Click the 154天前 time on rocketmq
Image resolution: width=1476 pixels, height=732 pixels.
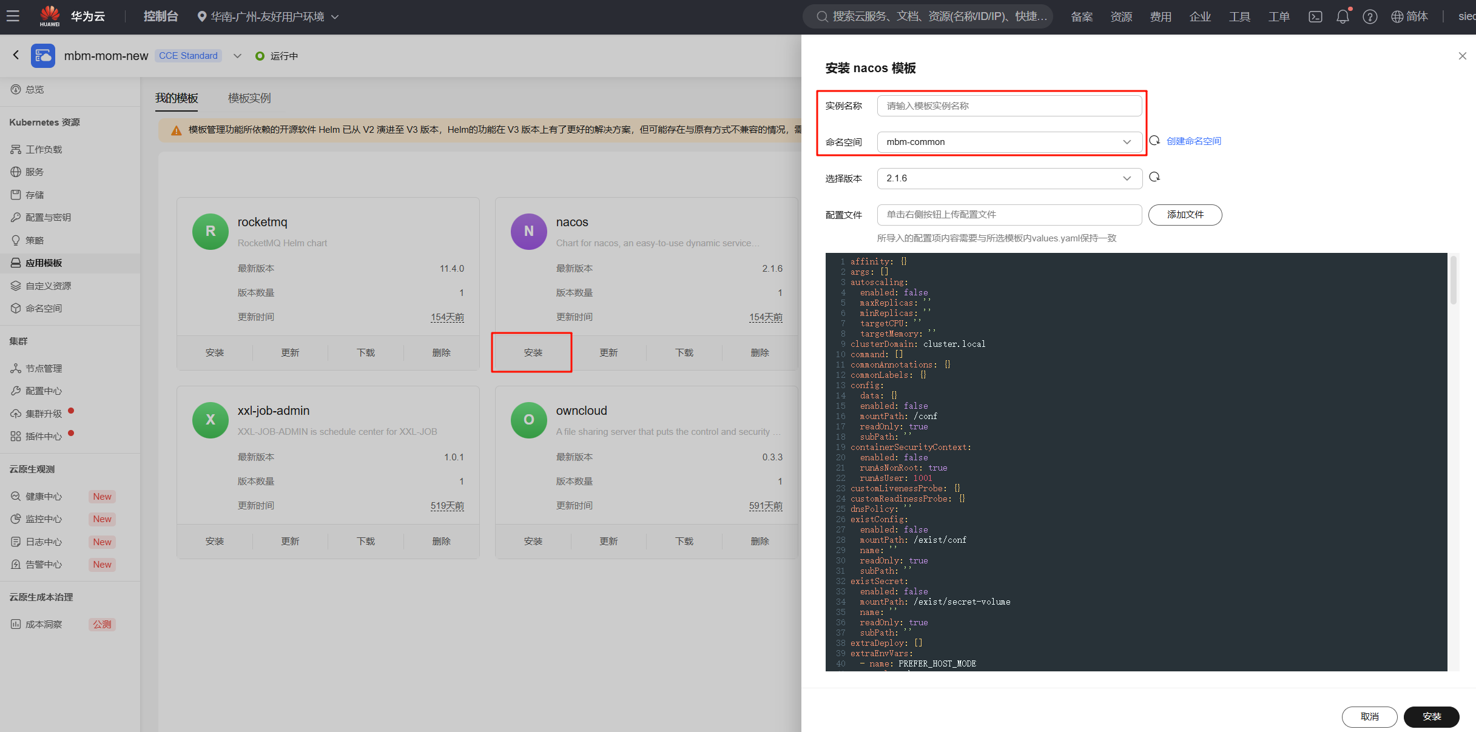pos(447,317)
